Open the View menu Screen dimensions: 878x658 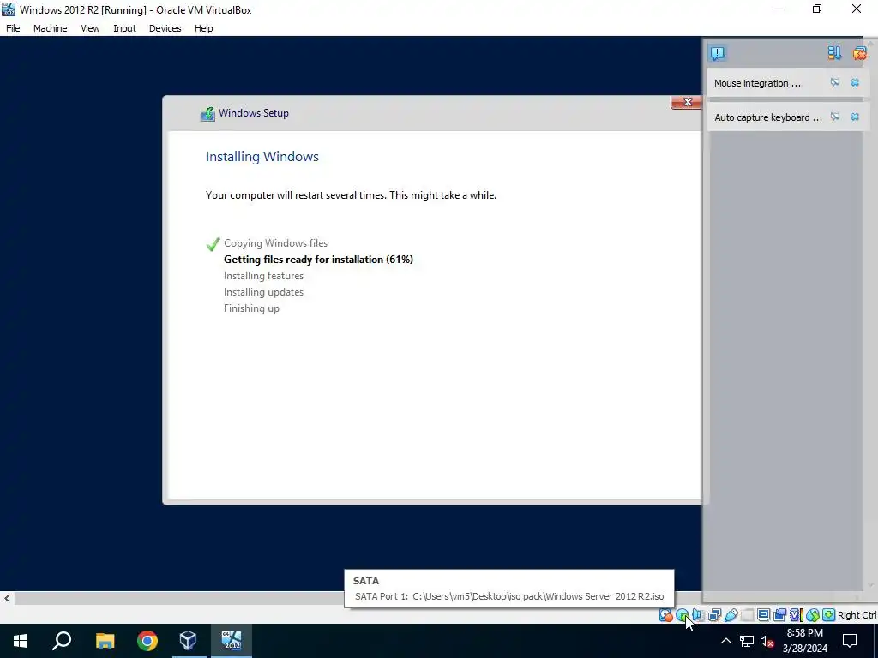click(x=89, y=28)
